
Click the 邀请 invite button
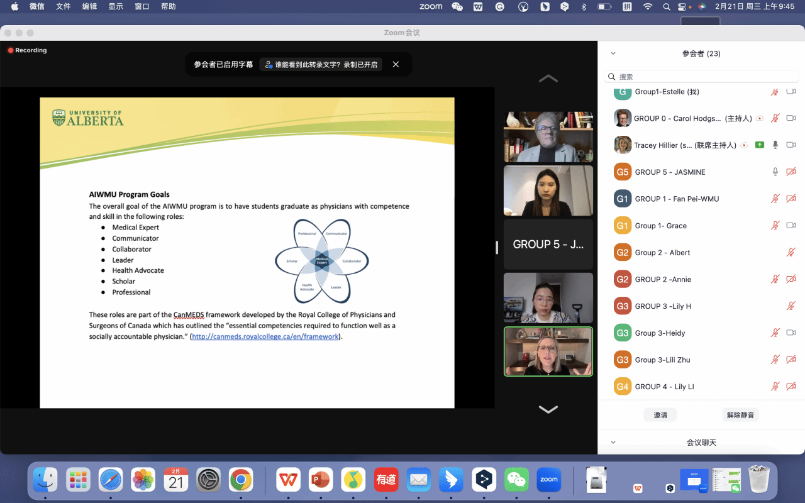tap(660, 415)
